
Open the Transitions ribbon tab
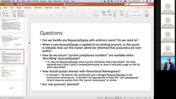(28, 8)
